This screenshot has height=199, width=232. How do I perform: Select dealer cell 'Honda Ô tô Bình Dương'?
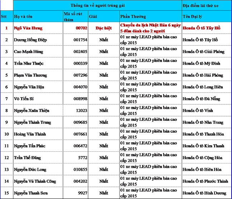[x=207, y=193]
